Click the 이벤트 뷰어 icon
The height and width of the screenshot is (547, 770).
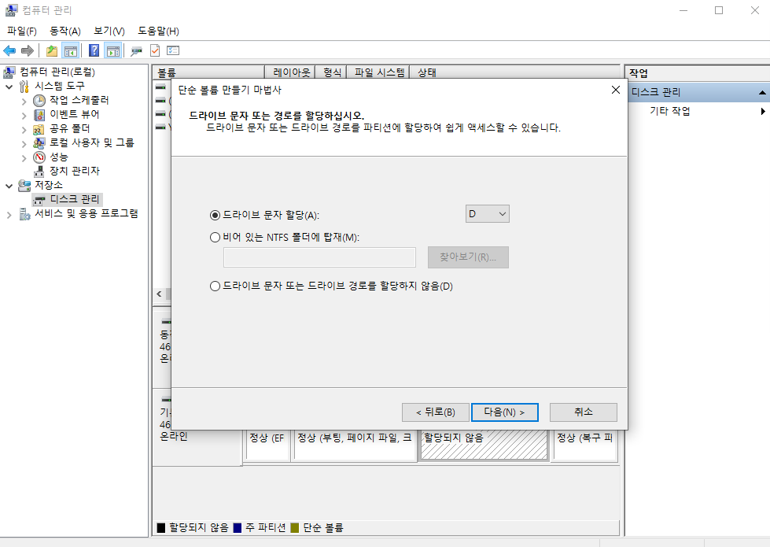click(x=39, y=115)
